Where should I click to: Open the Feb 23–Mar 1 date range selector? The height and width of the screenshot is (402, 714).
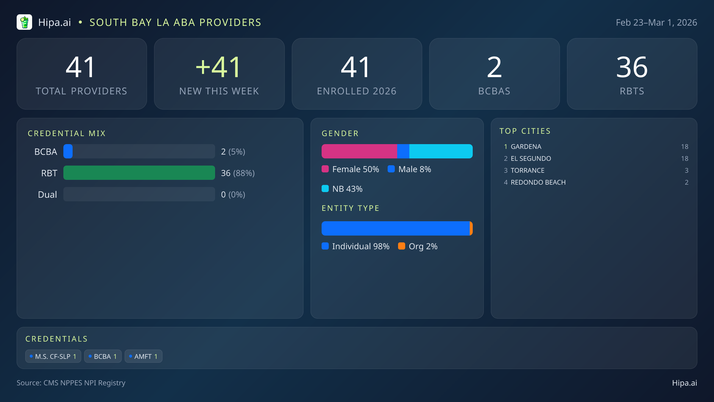pos(656,22)
